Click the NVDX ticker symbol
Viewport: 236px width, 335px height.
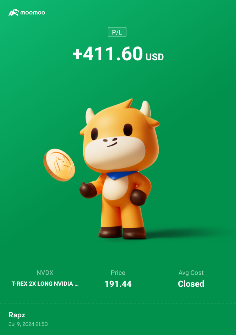[x=45, y=273]
